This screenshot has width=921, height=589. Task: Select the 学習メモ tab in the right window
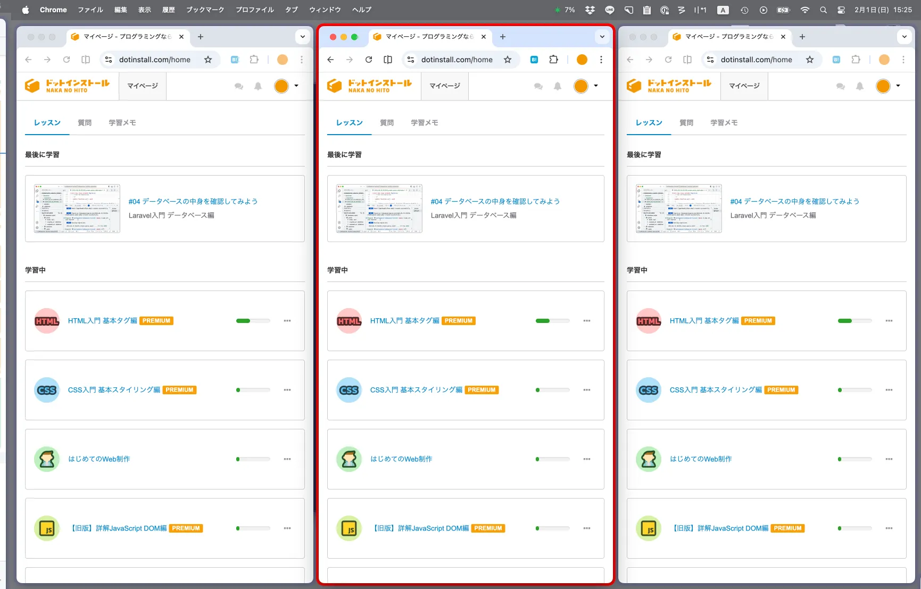pyautogui.click(x=724, y=123)
